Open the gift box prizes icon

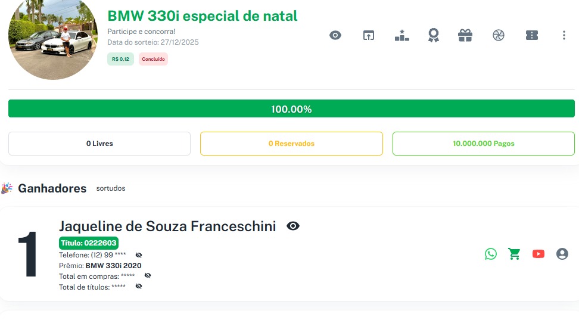coord(465,36)
